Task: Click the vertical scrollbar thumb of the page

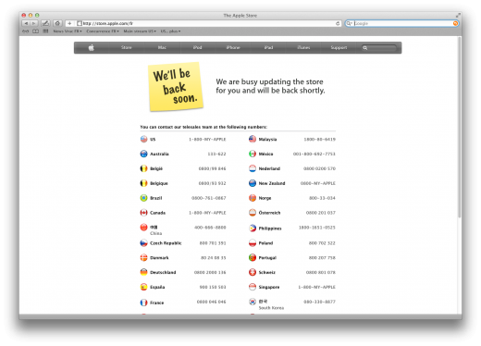Action: point(460,127)
